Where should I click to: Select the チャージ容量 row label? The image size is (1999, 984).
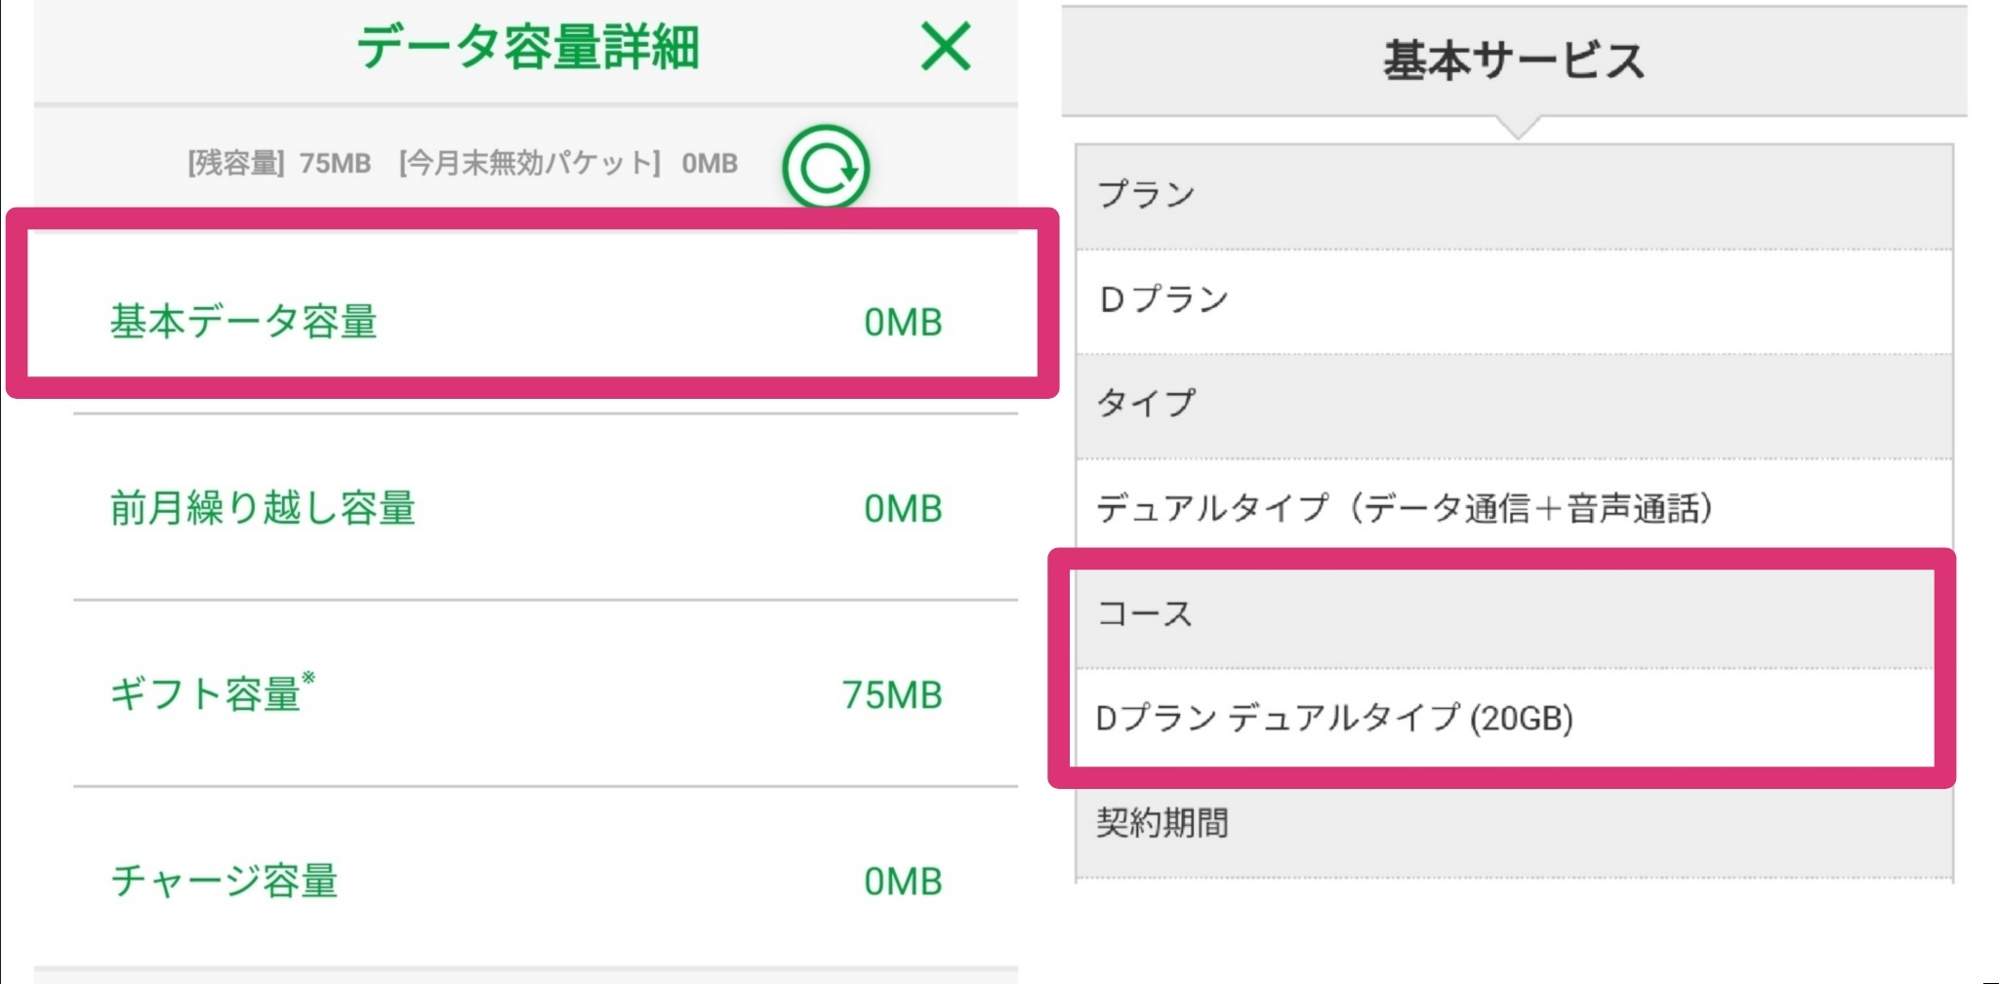pos(224,881)
